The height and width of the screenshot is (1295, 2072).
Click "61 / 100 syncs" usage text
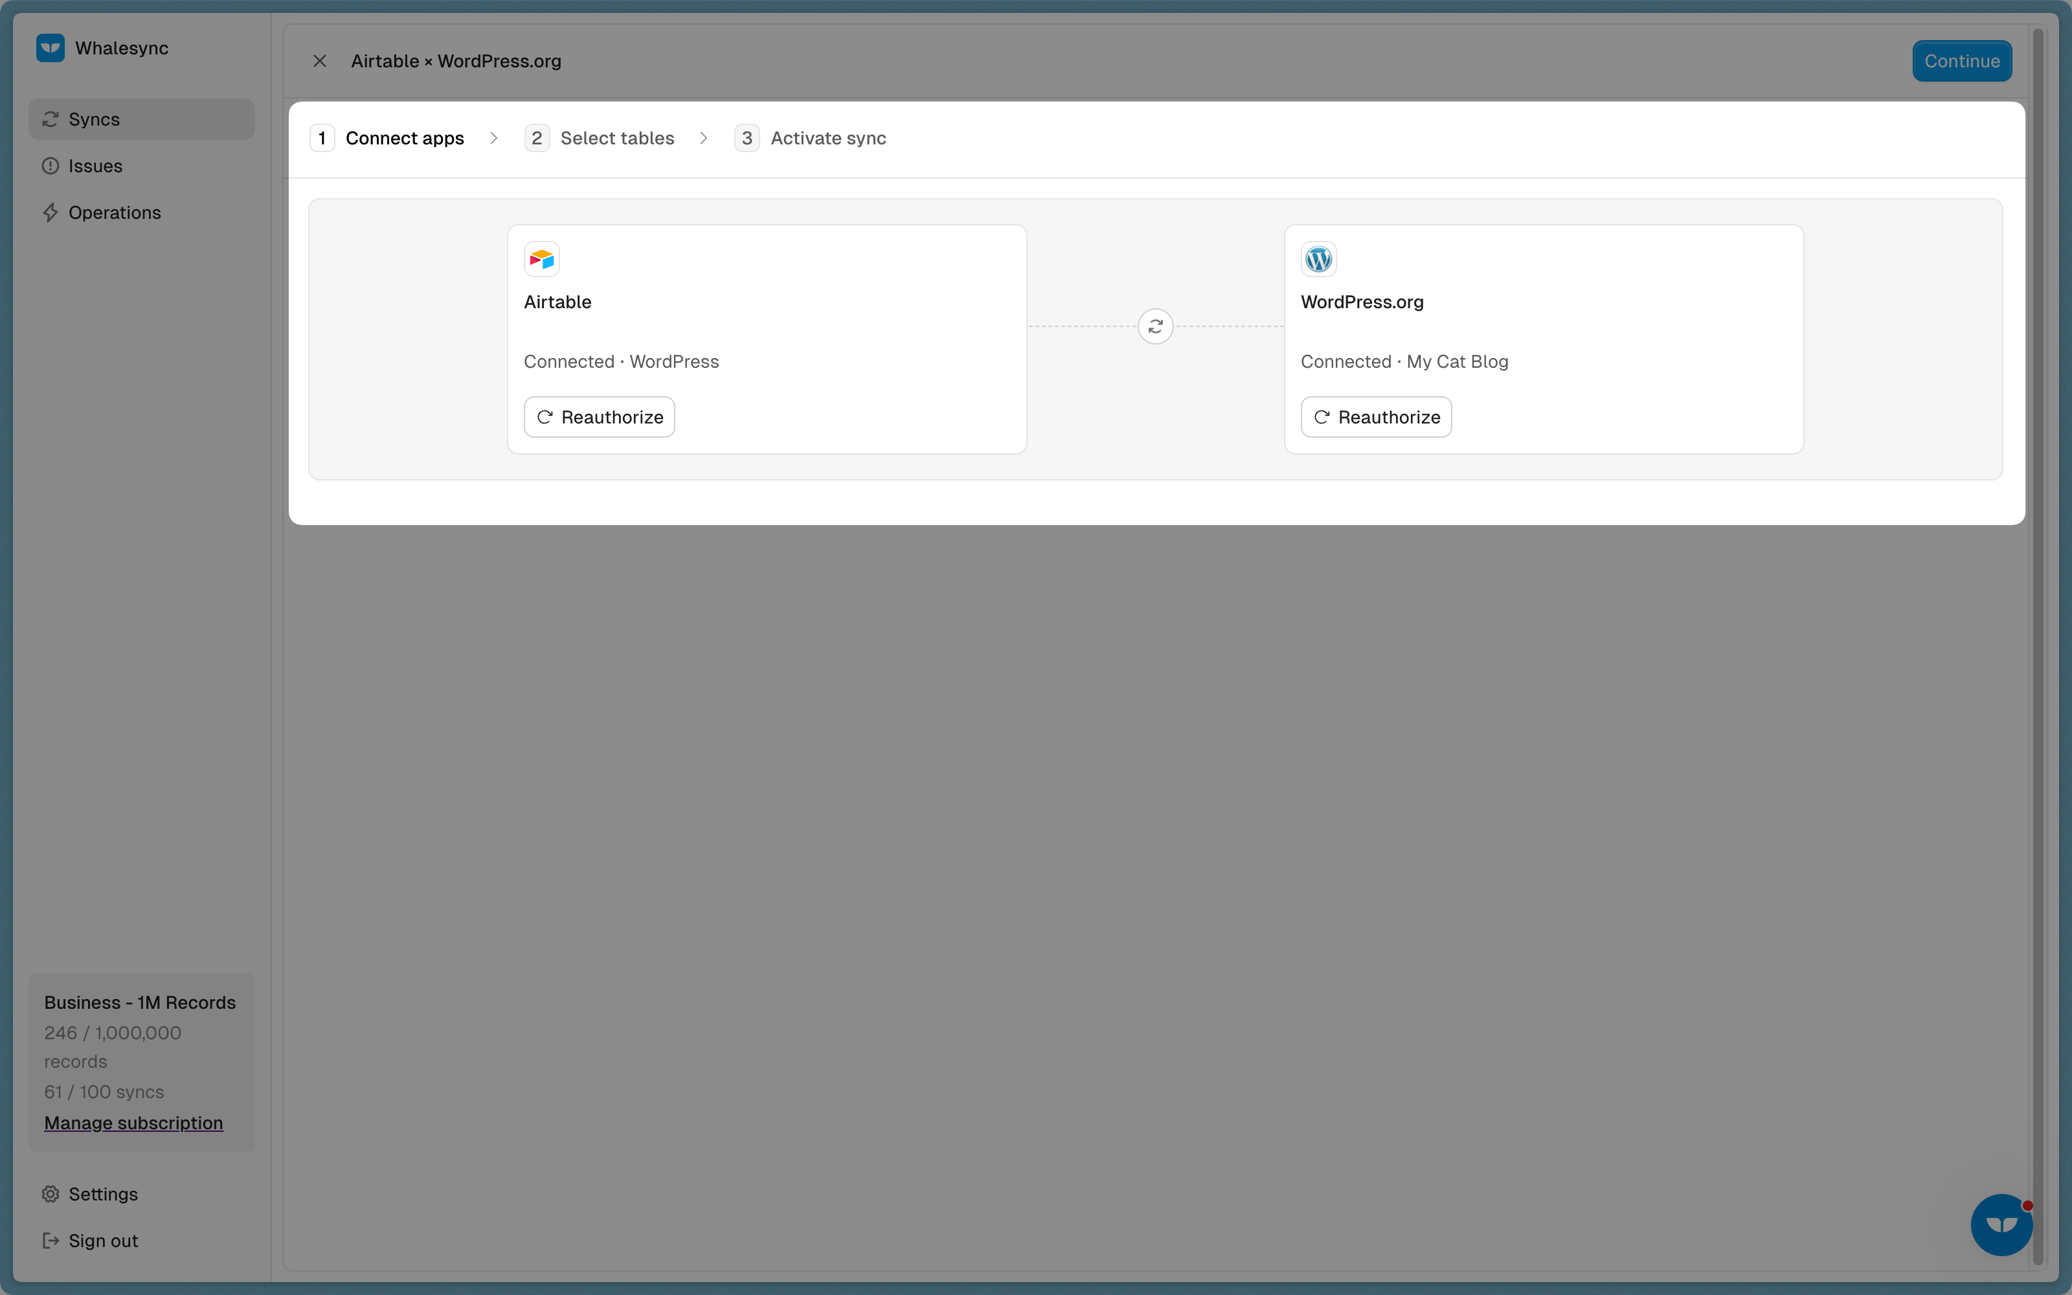(104, 1092)
